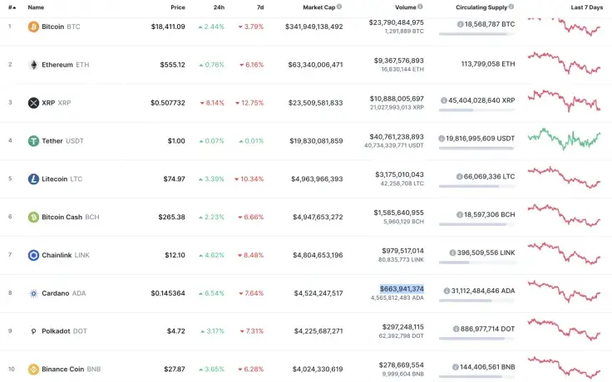Sort table by 7d column header
The image size is (612, 382).
[259, 7]
